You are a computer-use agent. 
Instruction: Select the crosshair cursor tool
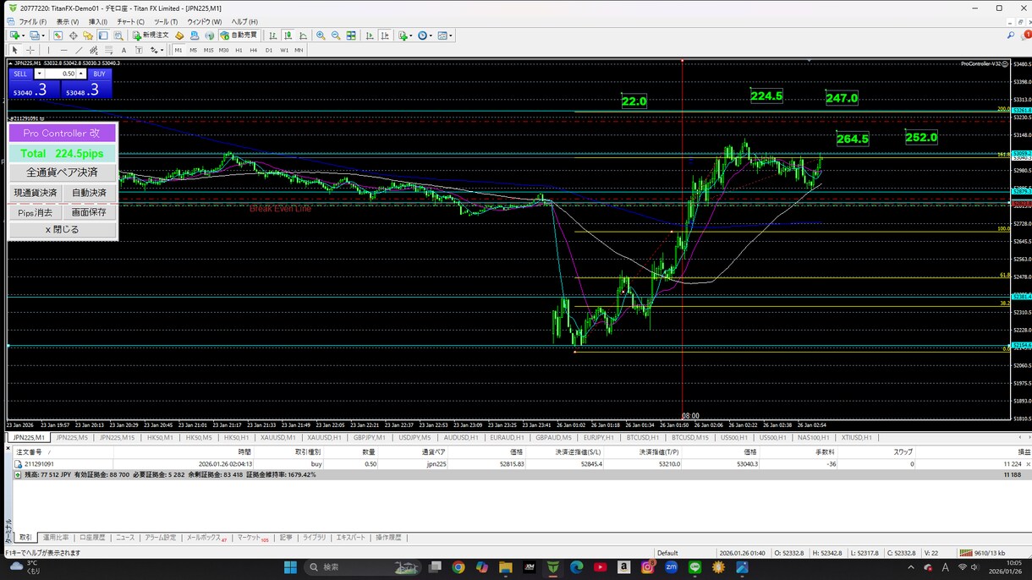(x=30, y=50)
